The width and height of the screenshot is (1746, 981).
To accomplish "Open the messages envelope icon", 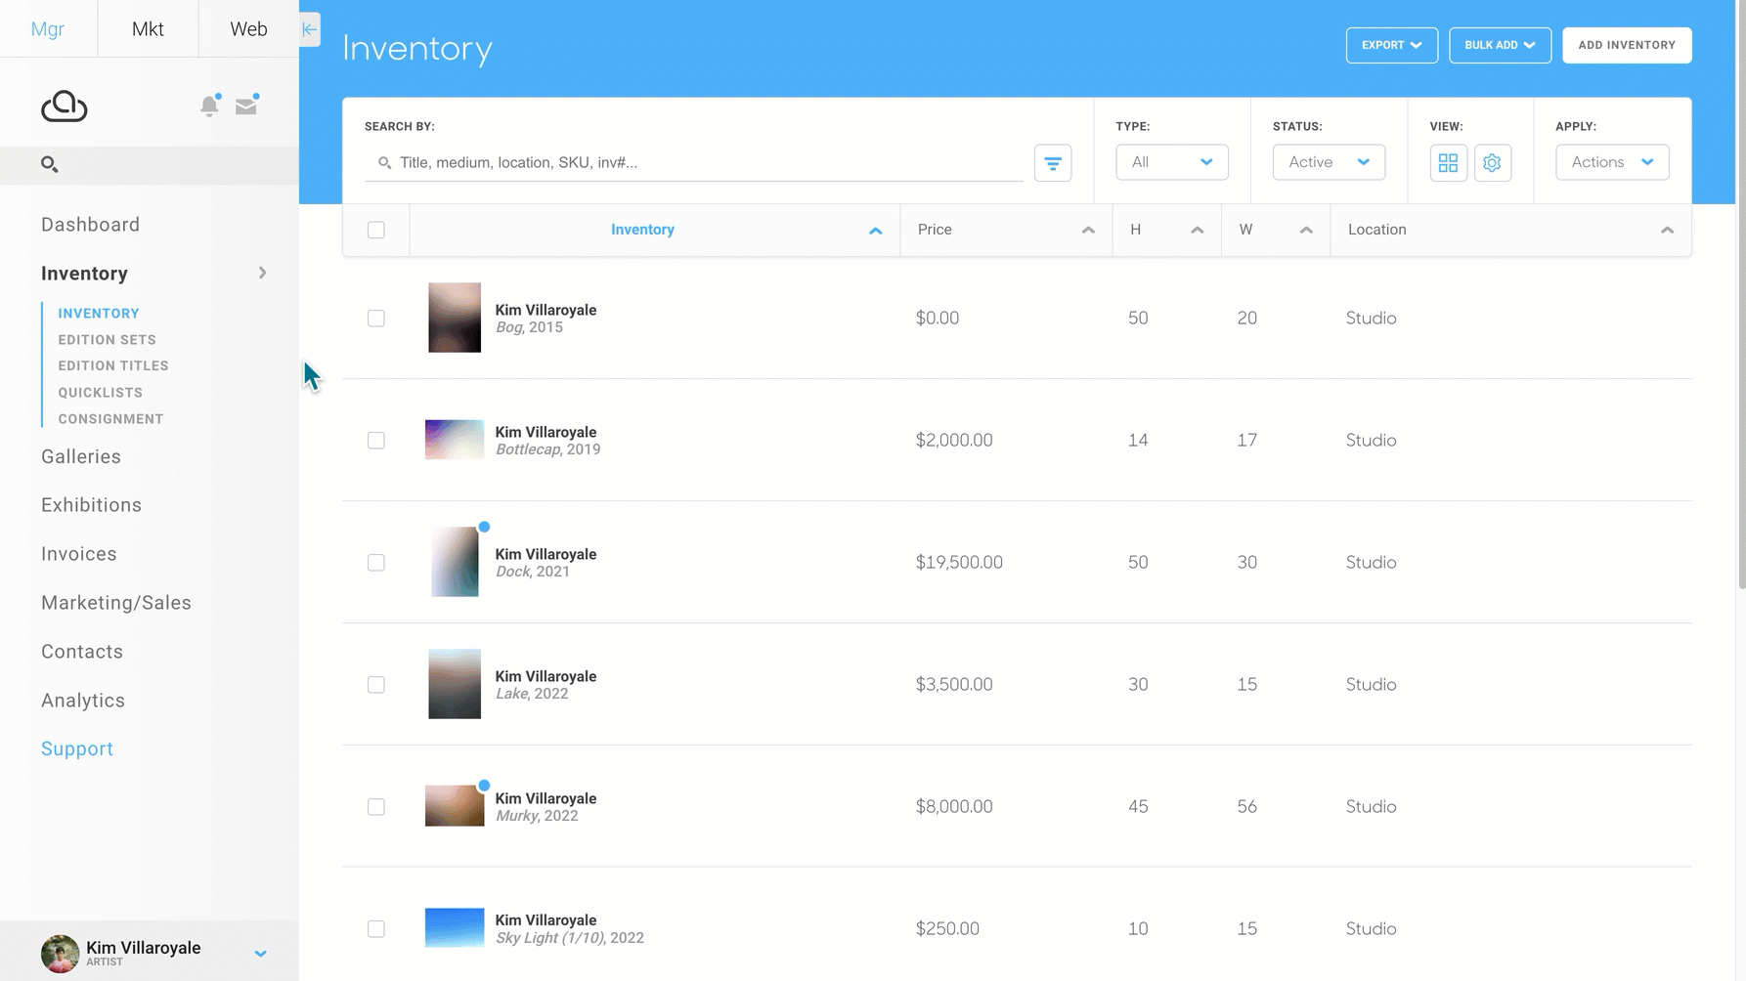I will click(x=245, y=106).
